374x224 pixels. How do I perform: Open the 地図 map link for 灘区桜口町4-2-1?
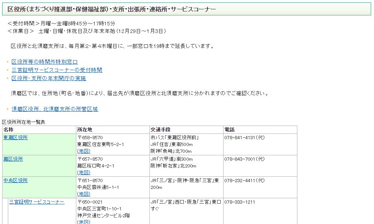pos(84,172)
